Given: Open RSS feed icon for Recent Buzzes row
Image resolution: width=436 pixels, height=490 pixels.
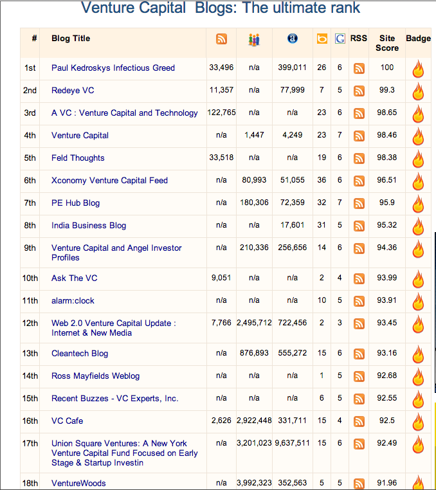Looking at the screenshot, I should [x=359, y=399].
